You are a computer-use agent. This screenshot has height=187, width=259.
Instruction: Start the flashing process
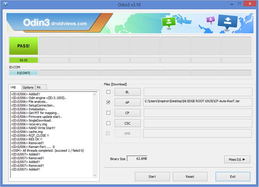[x=152, y=177]
